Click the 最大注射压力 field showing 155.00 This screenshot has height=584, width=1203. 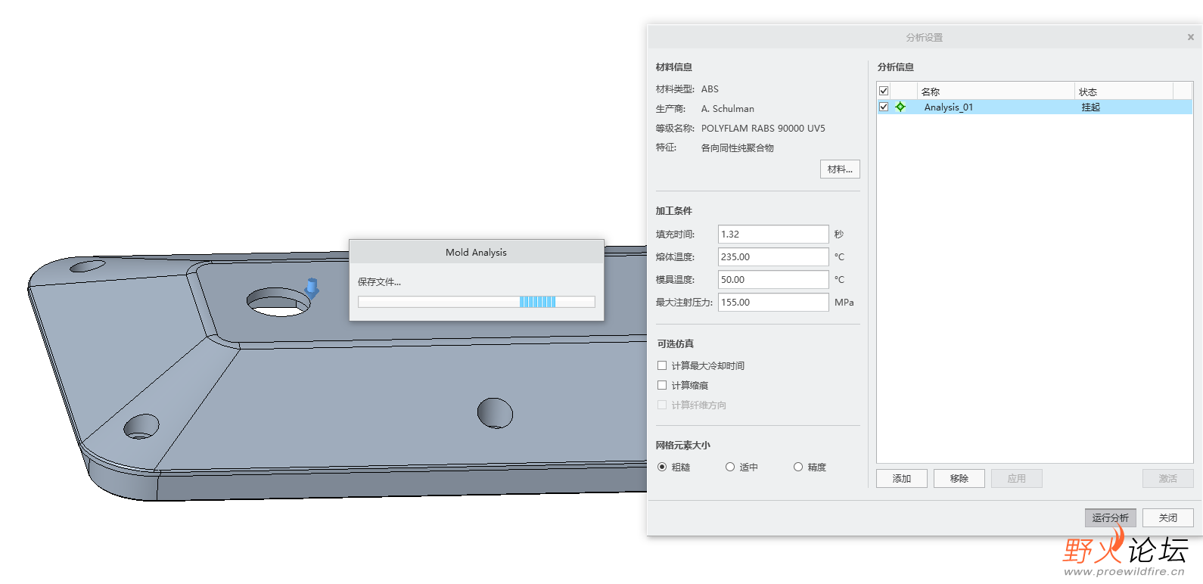(x=773, y=302)
